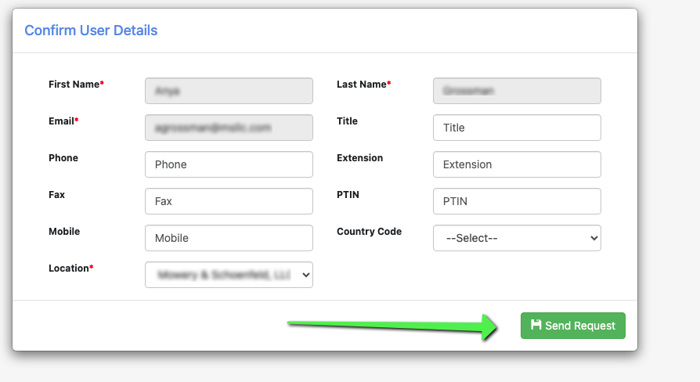Screen dimensions: 700x382
Task: Select the disabled Last Name field
Action: pos(517,91)
